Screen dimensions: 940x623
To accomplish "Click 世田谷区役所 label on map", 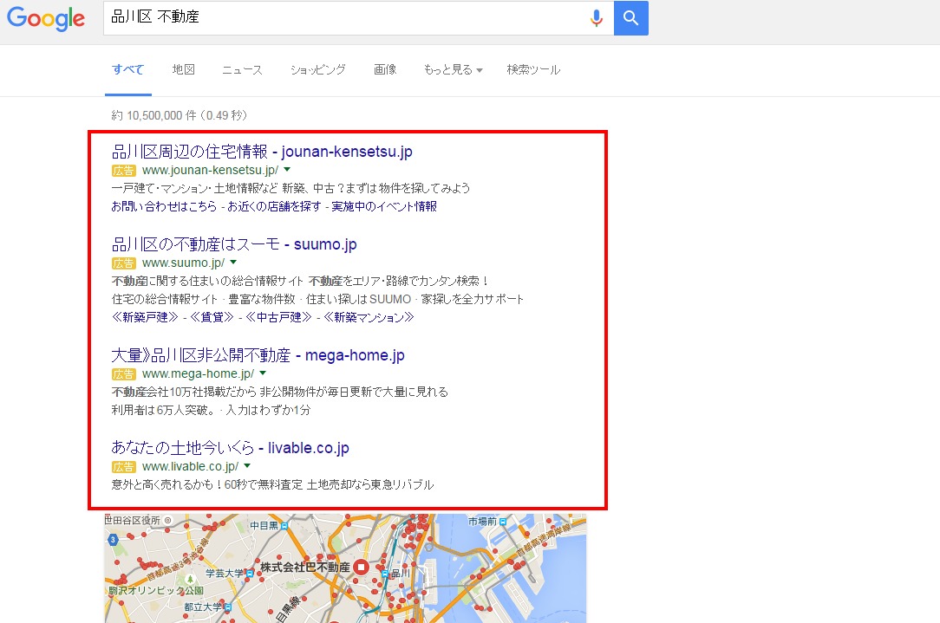I will coord(133,520).
